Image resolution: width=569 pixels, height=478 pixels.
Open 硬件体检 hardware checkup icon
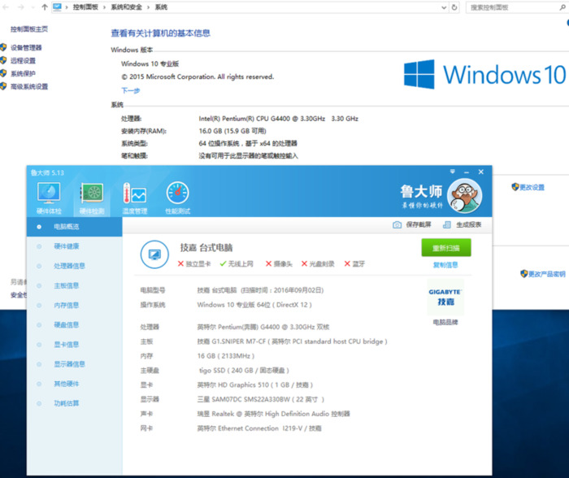49,195
